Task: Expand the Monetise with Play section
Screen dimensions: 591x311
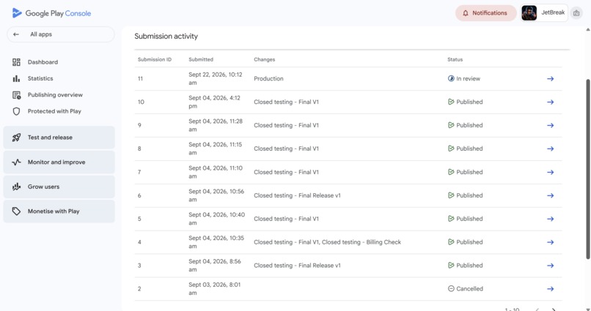Action: [59, 211]
